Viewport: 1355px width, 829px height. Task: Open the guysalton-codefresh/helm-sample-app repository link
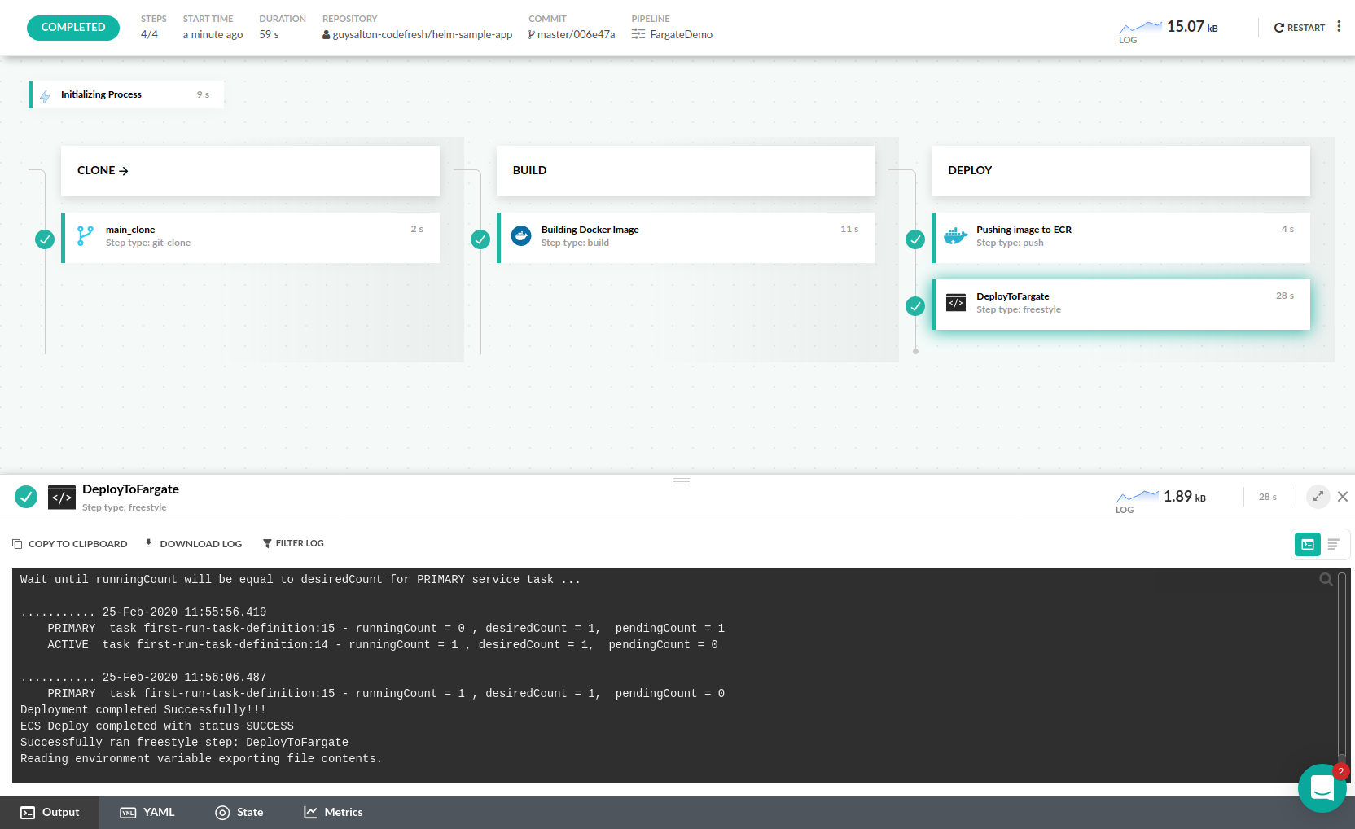pos(422,35)
